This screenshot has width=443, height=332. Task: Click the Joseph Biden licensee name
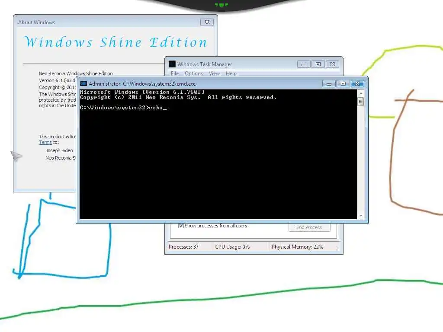coord(59,150)
